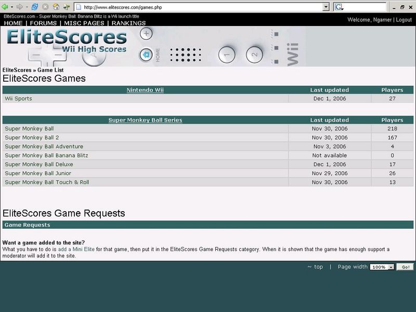Screen dimensions: 416x312
Task: Go to the browser Home page icon
Action: [56, 7]
